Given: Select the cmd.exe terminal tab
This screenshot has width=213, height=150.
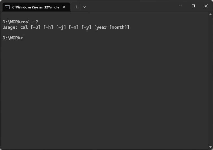Looking at the screenshot, I should [36, 7].
